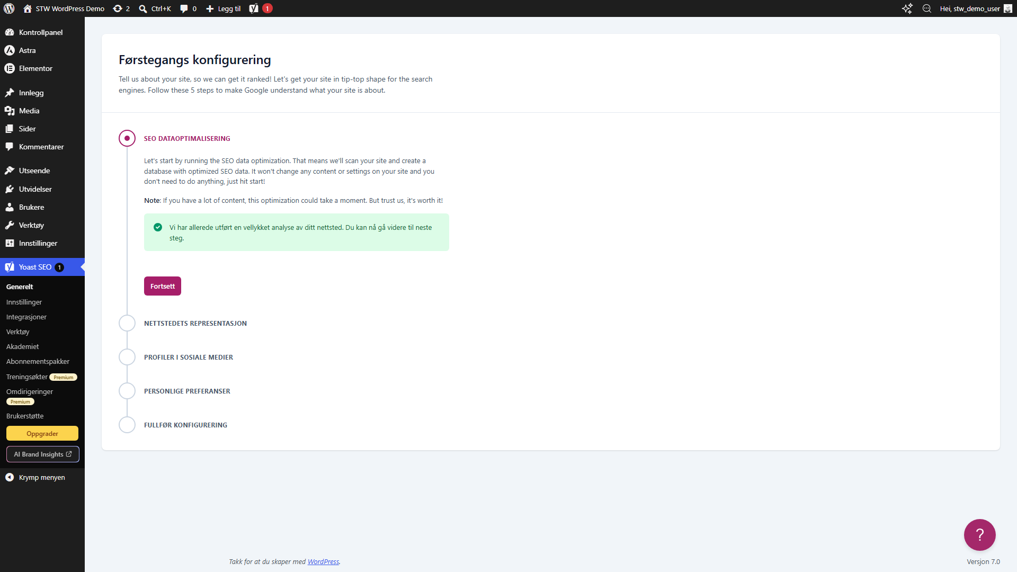This screenshot has height=572, width=1017.
Task: Click the red Yoast notification badge
Action: pos(267,8)
